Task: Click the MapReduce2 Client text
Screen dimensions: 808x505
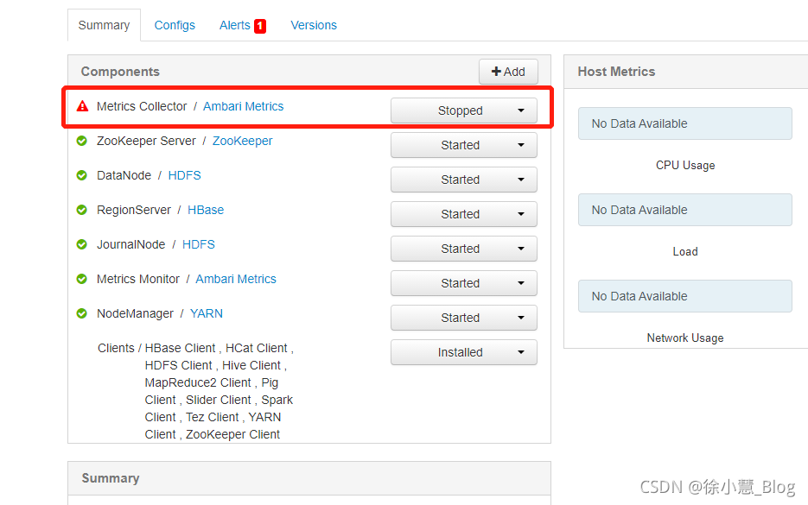Action: 198,382
